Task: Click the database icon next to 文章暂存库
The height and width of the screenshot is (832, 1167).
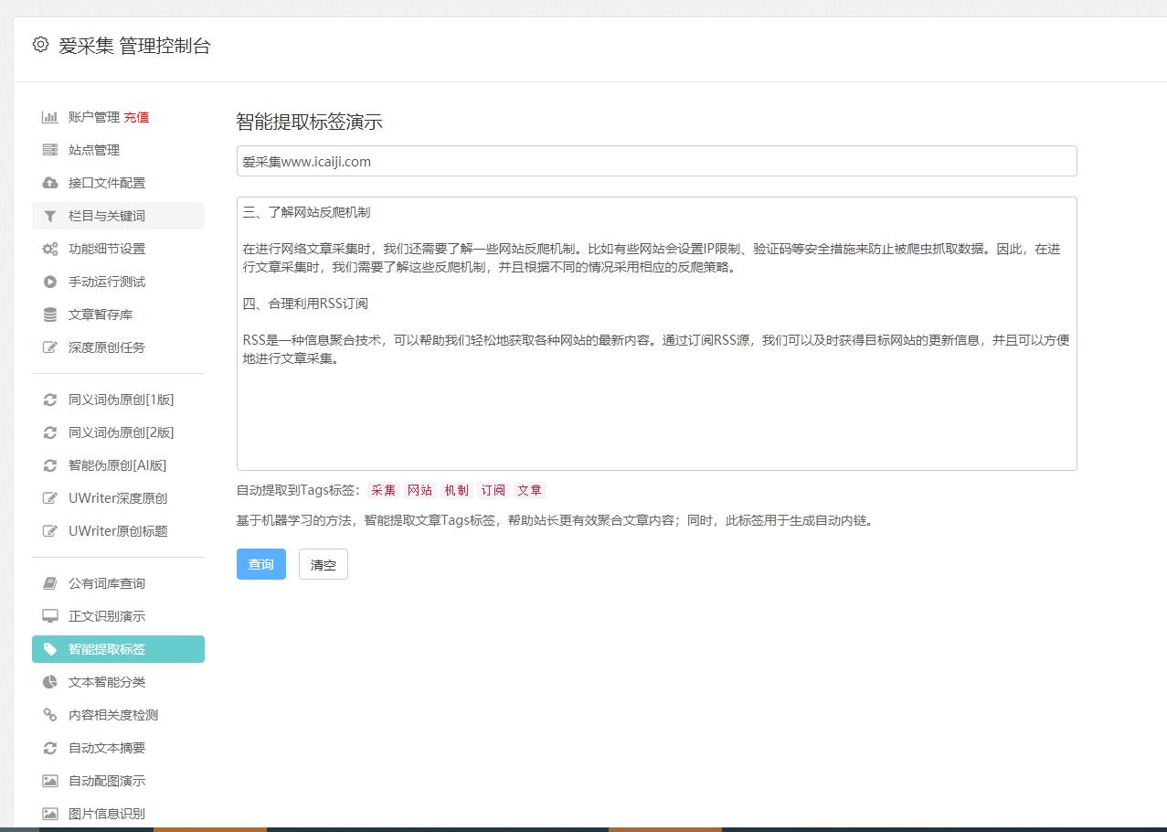Action: click(x=52, y=314)
